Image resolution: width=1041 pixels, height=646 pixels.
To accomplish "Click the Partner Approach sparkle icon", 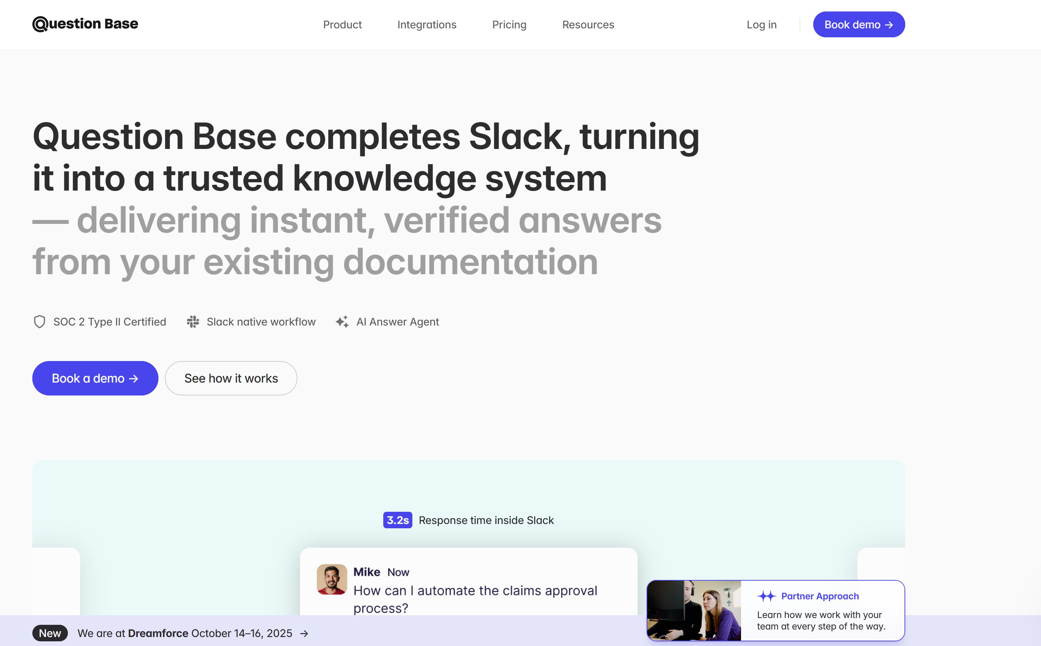I will [x=767, y=596].
